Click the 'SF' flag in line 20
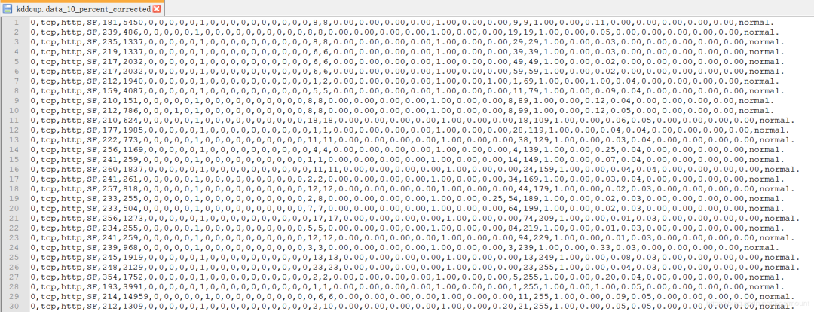The height and width of the screenshot is (312, 814). pyautogui.click(x=92, y=209)
